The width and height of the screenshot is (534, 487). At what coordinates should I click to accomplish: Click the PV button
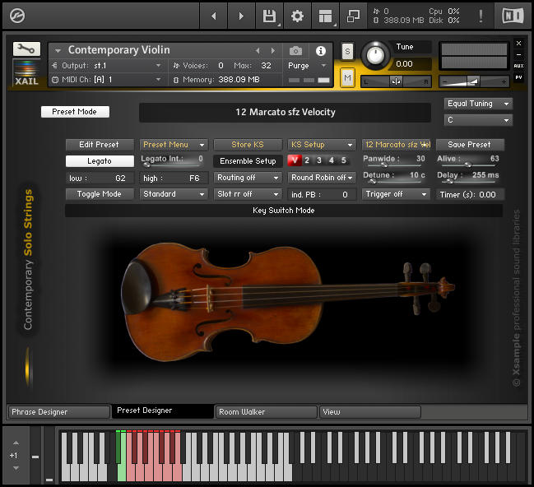(x=518, y=77)
